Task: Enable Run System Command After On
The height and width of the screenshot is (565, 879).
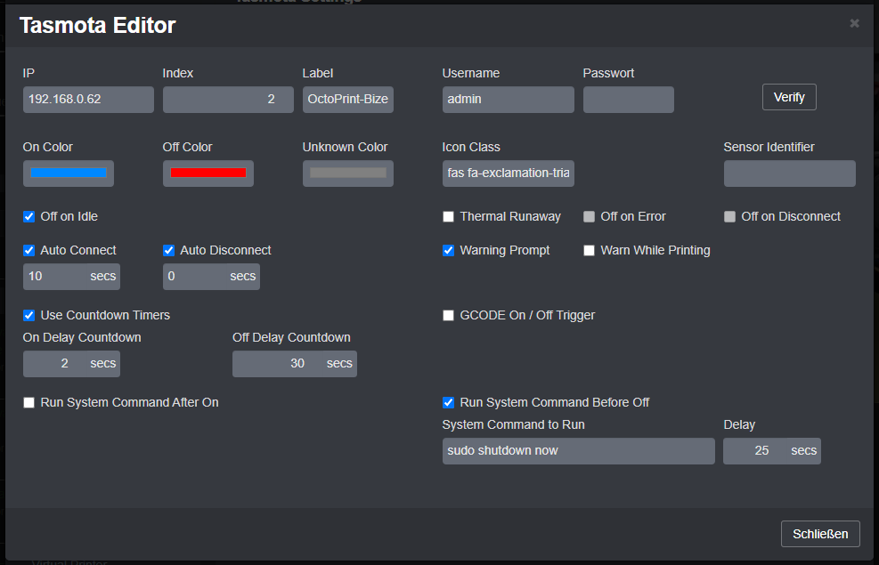Action: point(28,402)
